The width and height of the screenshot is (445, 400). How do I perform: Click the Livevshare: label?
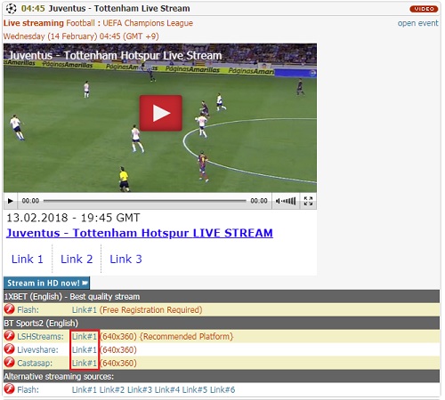point(37,350)
